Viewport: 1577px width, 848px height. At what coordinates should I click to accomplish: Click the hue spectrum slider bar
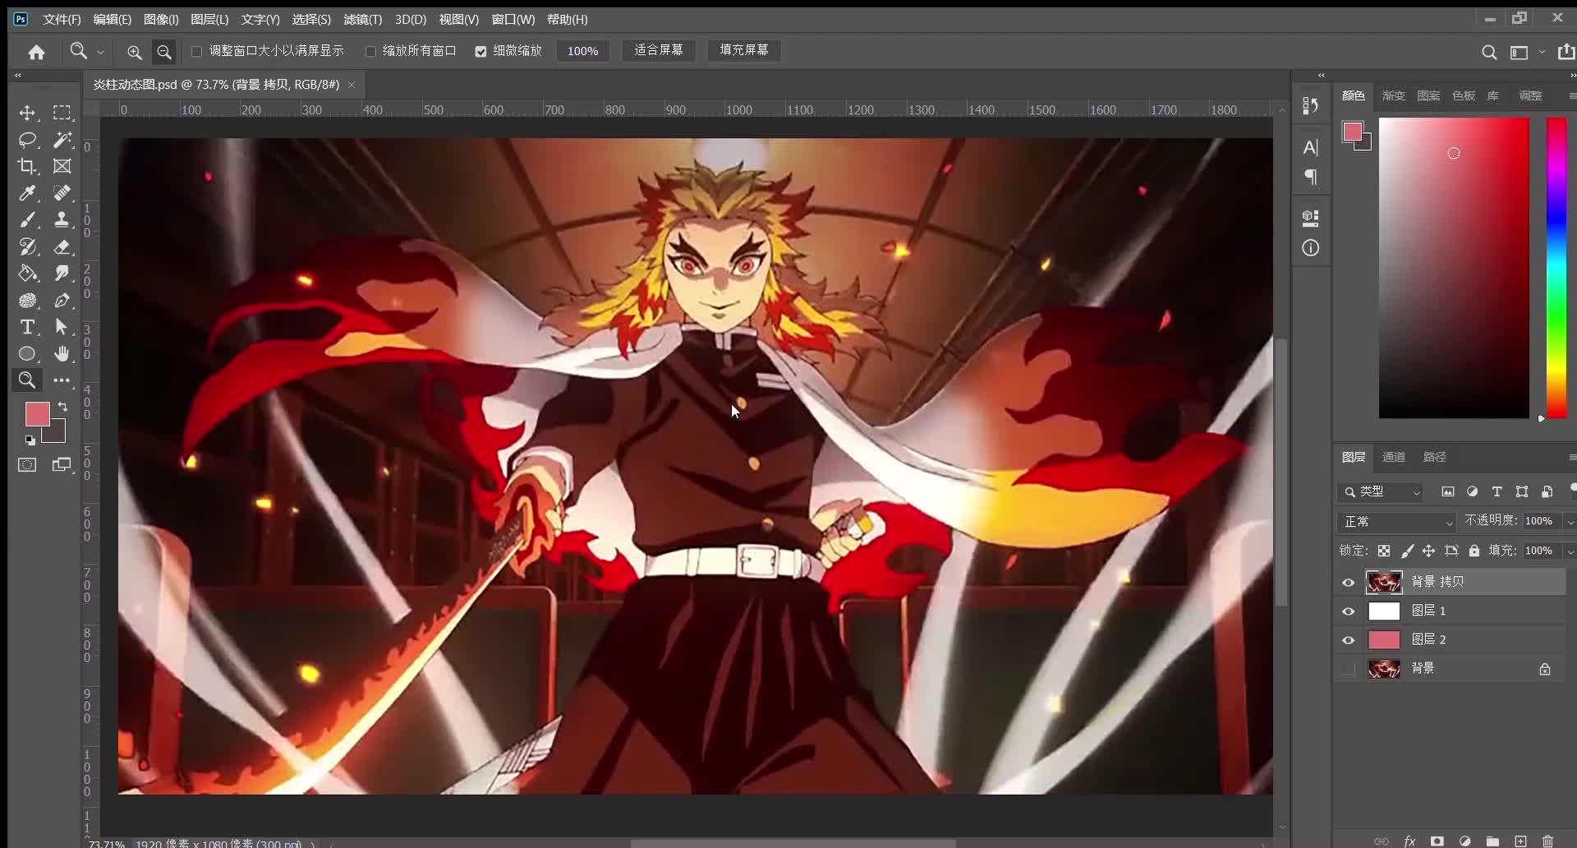click(x=1556, y=268)
